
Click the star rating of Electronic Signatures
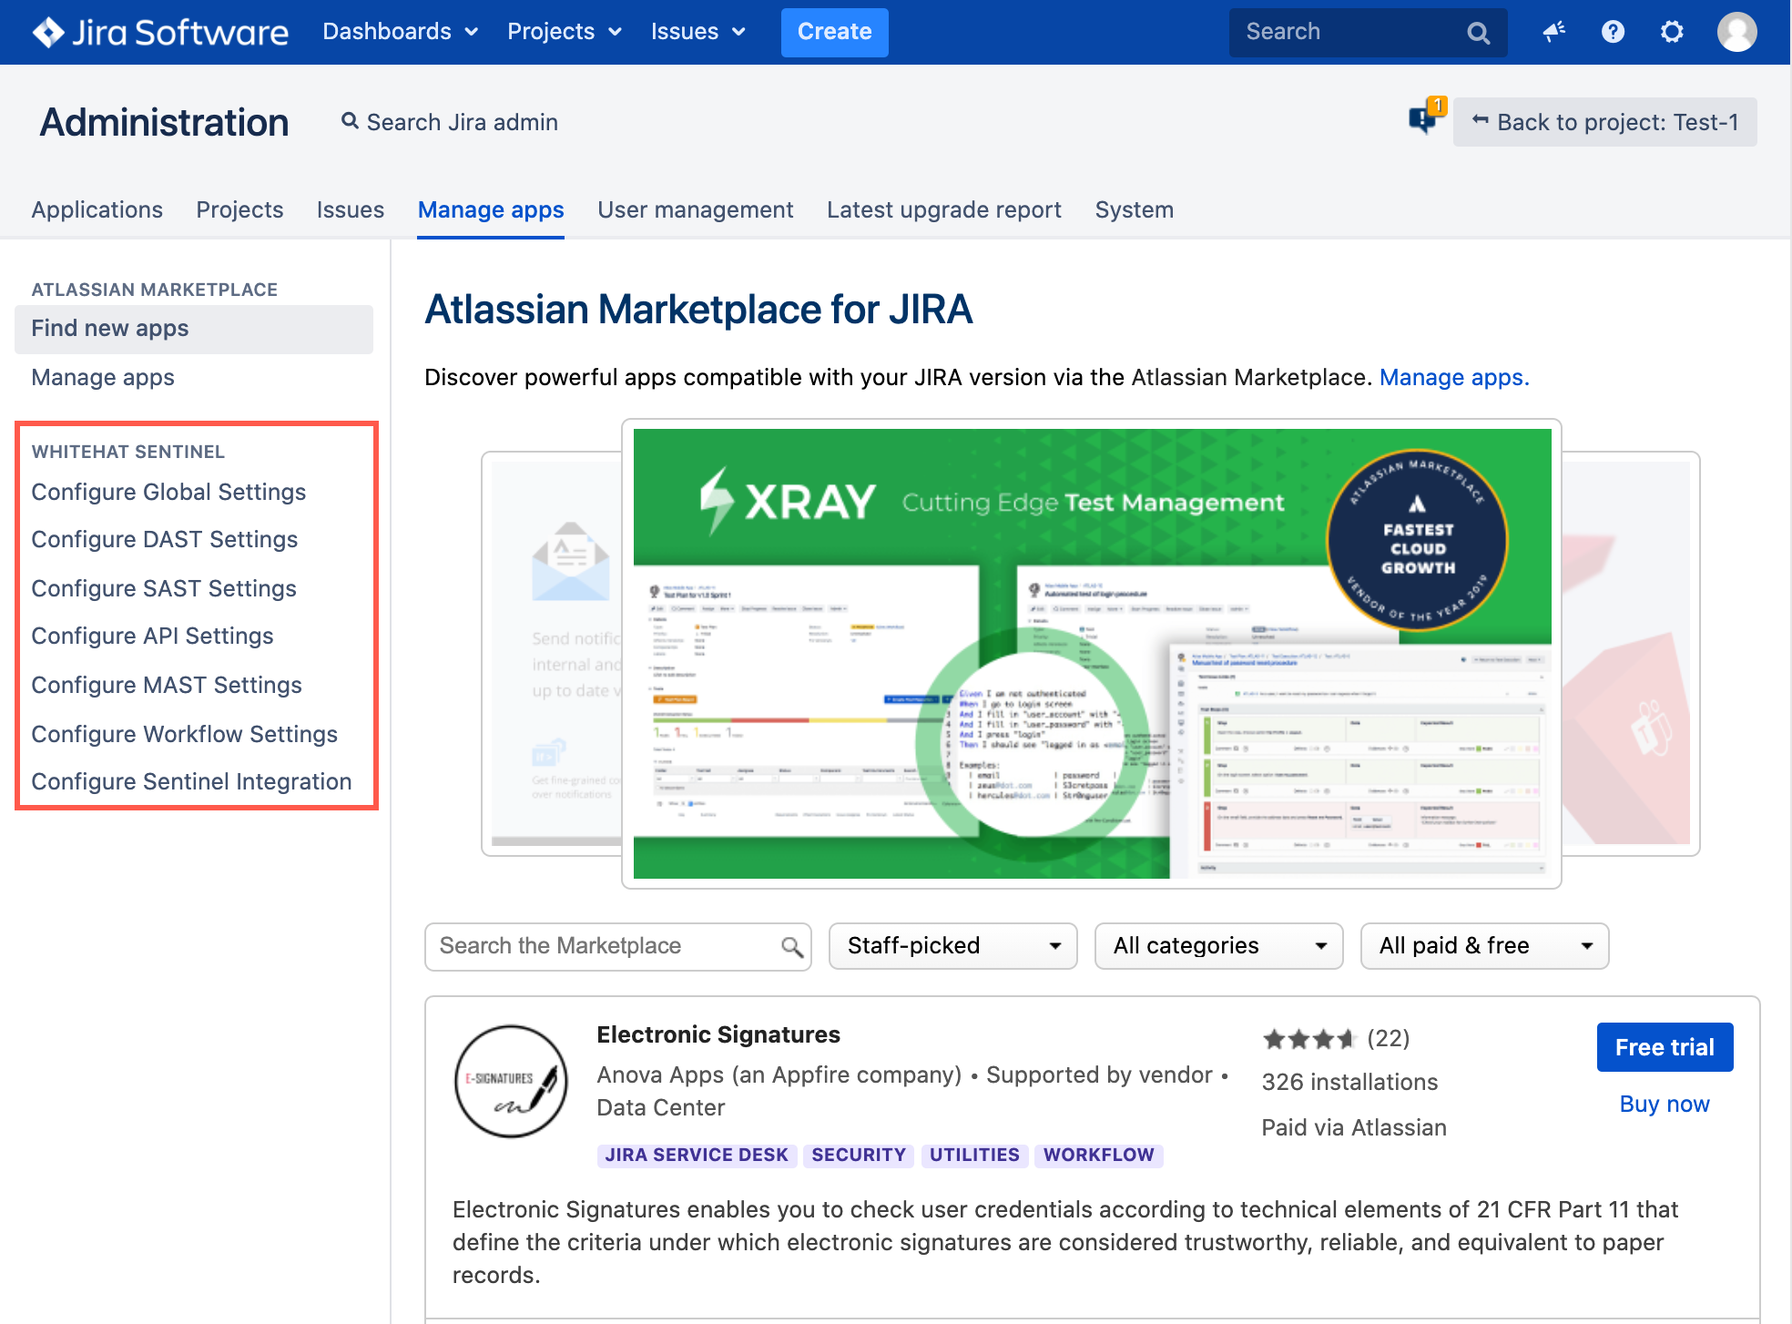pyautogui.click(x=1309, y=1038)
